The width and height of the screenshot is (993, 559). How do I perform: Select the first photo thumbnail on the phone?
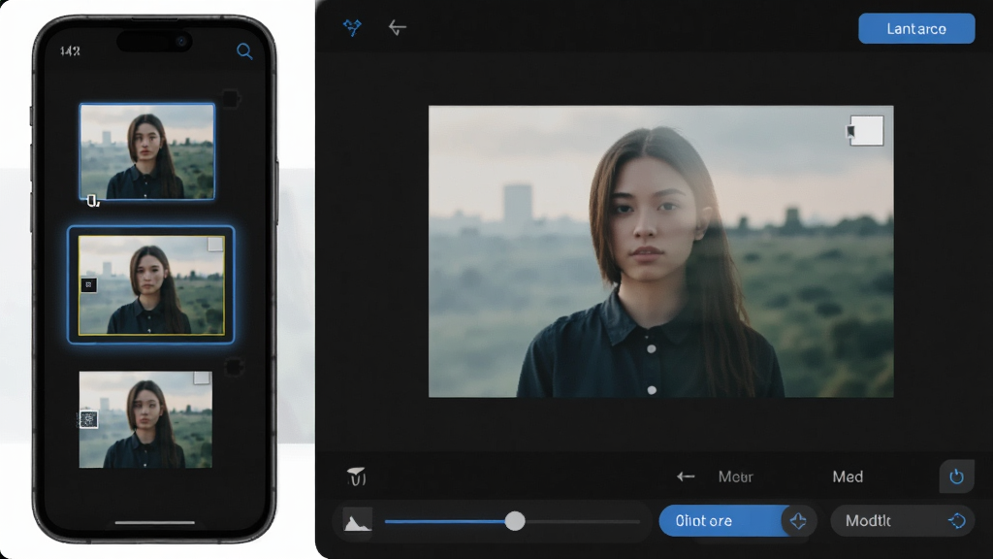(x=147, y=151)
